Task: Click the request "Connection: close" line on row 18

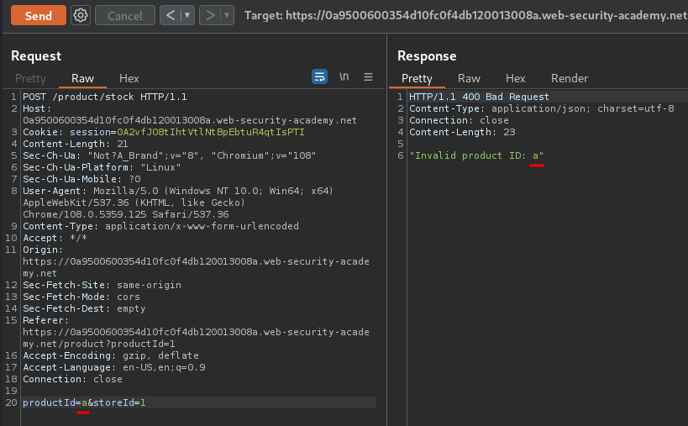Action: [x=72, y=379]
